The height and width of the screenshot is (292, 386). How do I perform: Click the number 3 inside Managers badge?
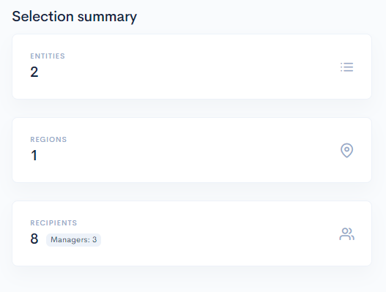(94, 239)
